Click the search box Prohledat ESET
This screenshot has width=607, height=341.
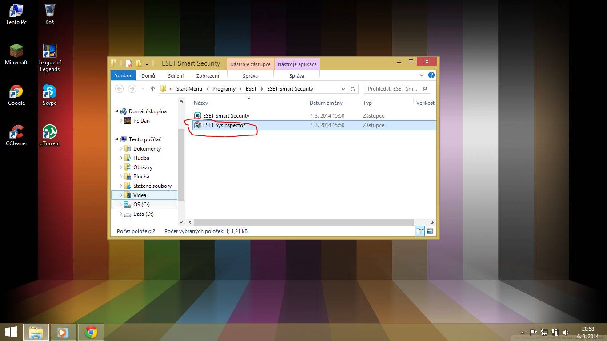pyautogui.click(x=397, y=89)
